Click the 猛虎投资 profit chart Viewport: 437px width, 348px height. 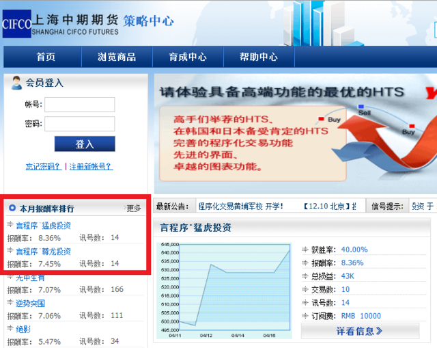(x=224, y=291)
